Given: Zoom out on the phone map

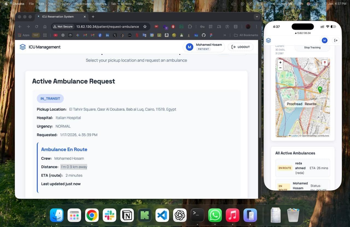Looking at the screenshot, I should click(x=280, y=68).
